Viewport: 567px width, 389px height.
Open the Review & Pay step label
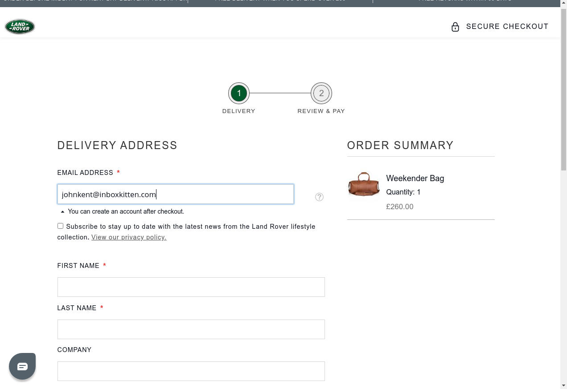(321, 111)
